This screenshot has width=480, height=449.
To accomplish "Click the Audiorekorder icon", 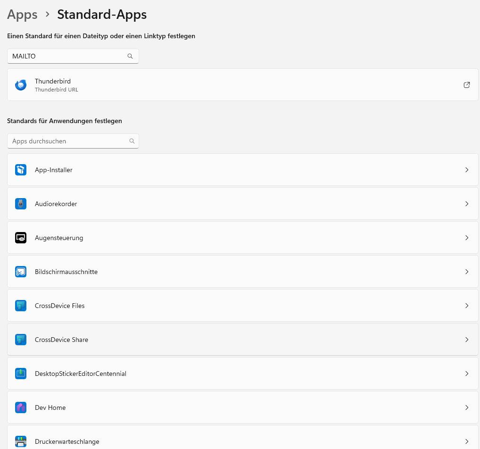I will [21, 204].
